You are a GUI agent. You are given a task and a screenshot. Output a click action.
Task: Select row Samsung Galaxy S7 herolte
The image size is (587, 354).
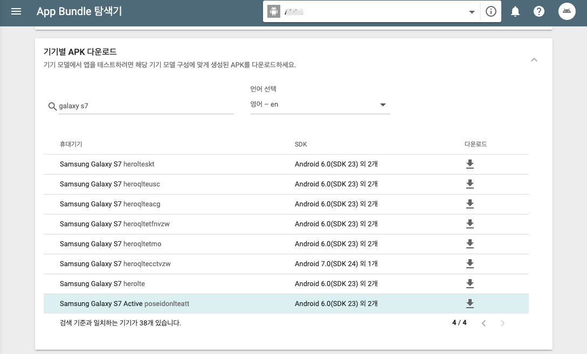286,283
